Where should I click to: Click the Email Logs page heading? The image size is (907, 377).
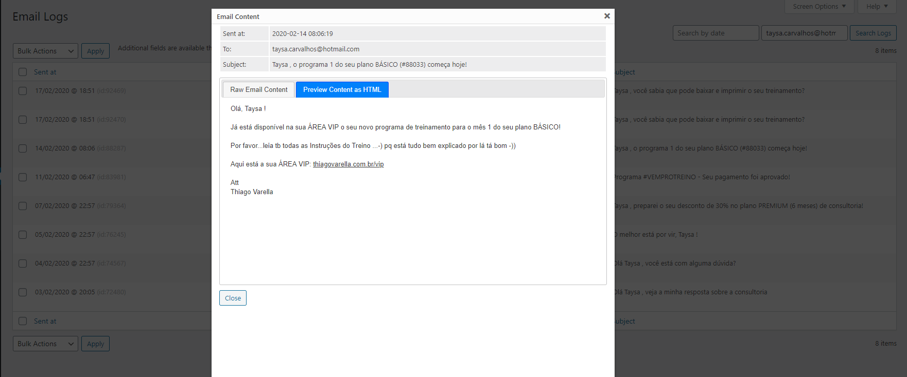pyautogui.click(x=40, y=16)
